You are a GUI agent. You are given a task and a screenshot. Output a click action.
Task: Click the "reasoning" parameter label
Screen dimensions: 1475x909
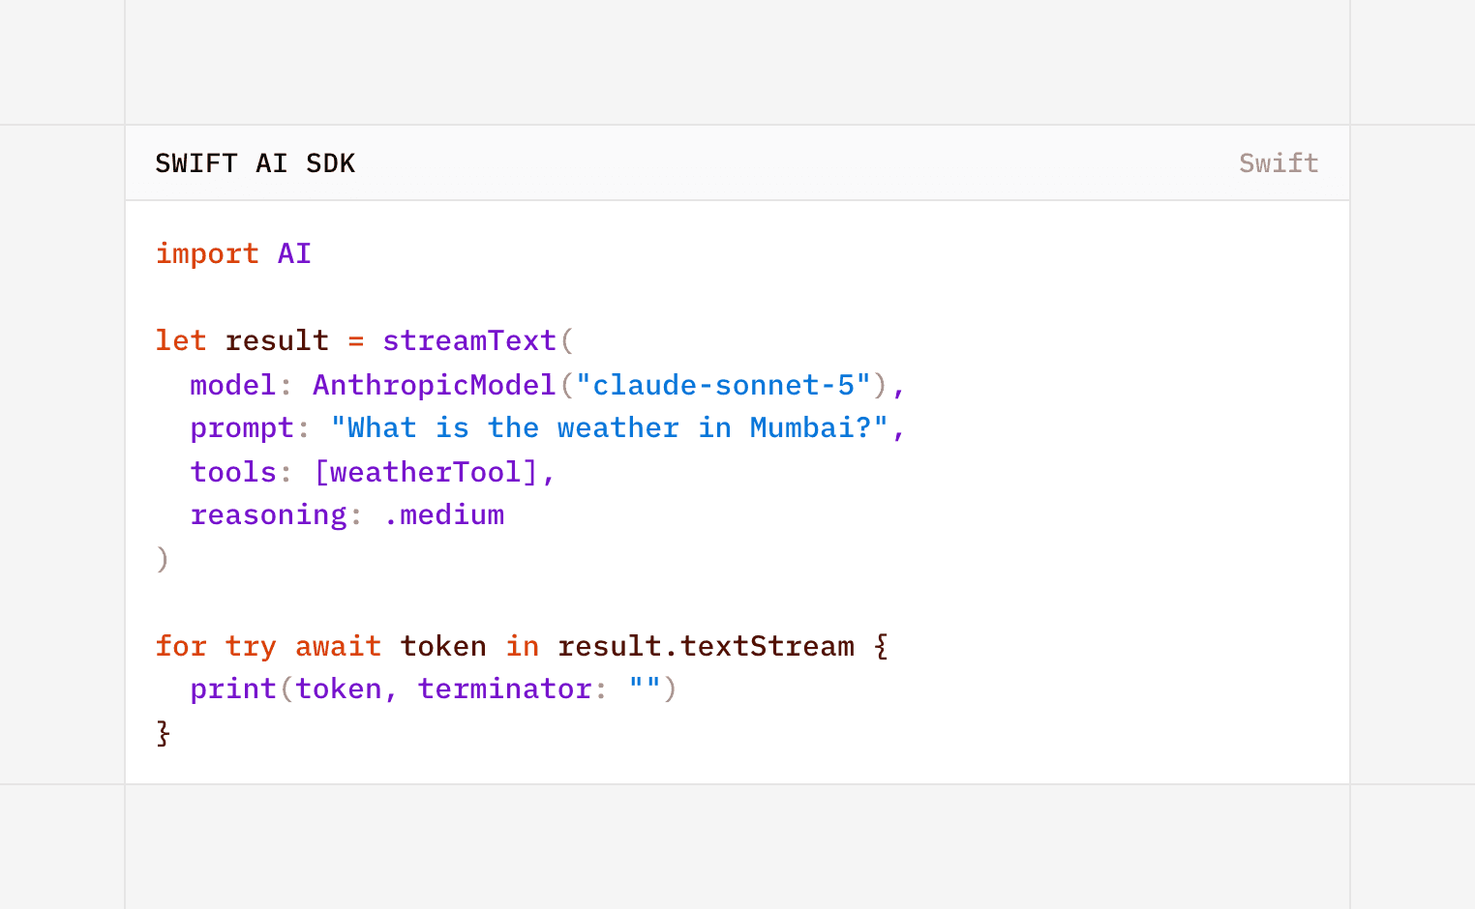point(268,515)
